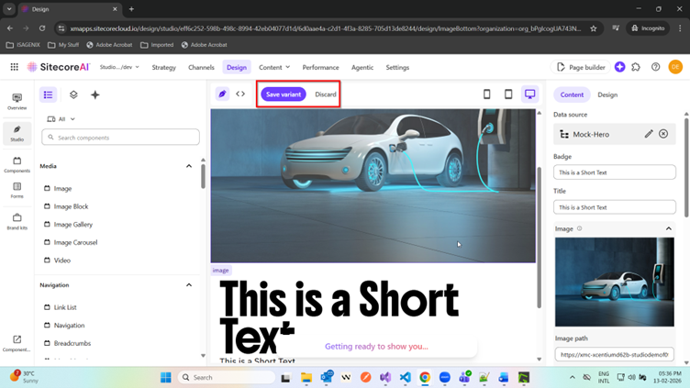The image size is (690, 388).
Task: Click the Badge text field
Action: click(615, 172)
